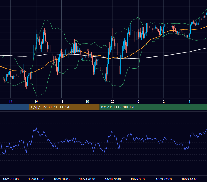Click the 10/28 16:00 date label
Image resolution: width=207 pixels, height=182 pixels.
click(x=36, y=179)
